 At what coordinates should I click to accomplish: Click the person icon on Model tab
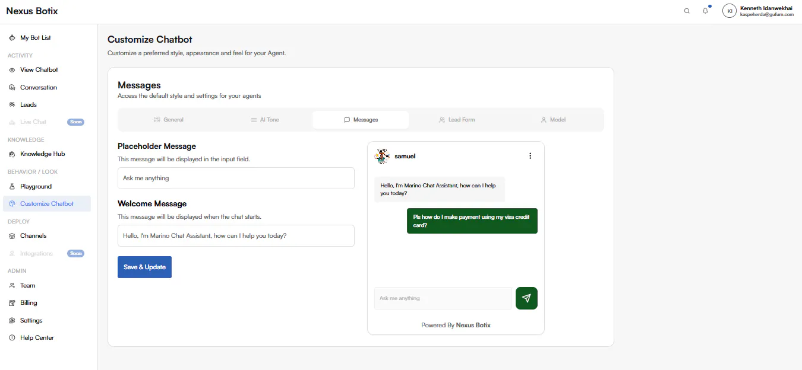(x=544, y=120)
